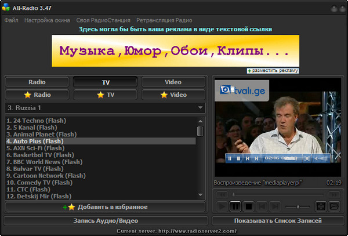Viewport: 348px width, 236px height.
Task: Stop the stream using the overlay stop icon
Action: [238, 158]
